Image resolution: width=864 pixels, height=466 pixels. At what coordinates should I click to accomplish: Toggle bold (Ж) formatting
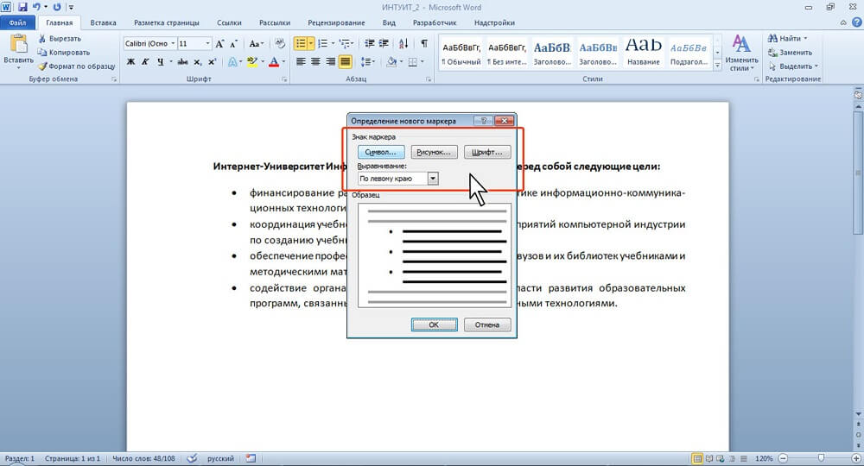pos(131,62)
